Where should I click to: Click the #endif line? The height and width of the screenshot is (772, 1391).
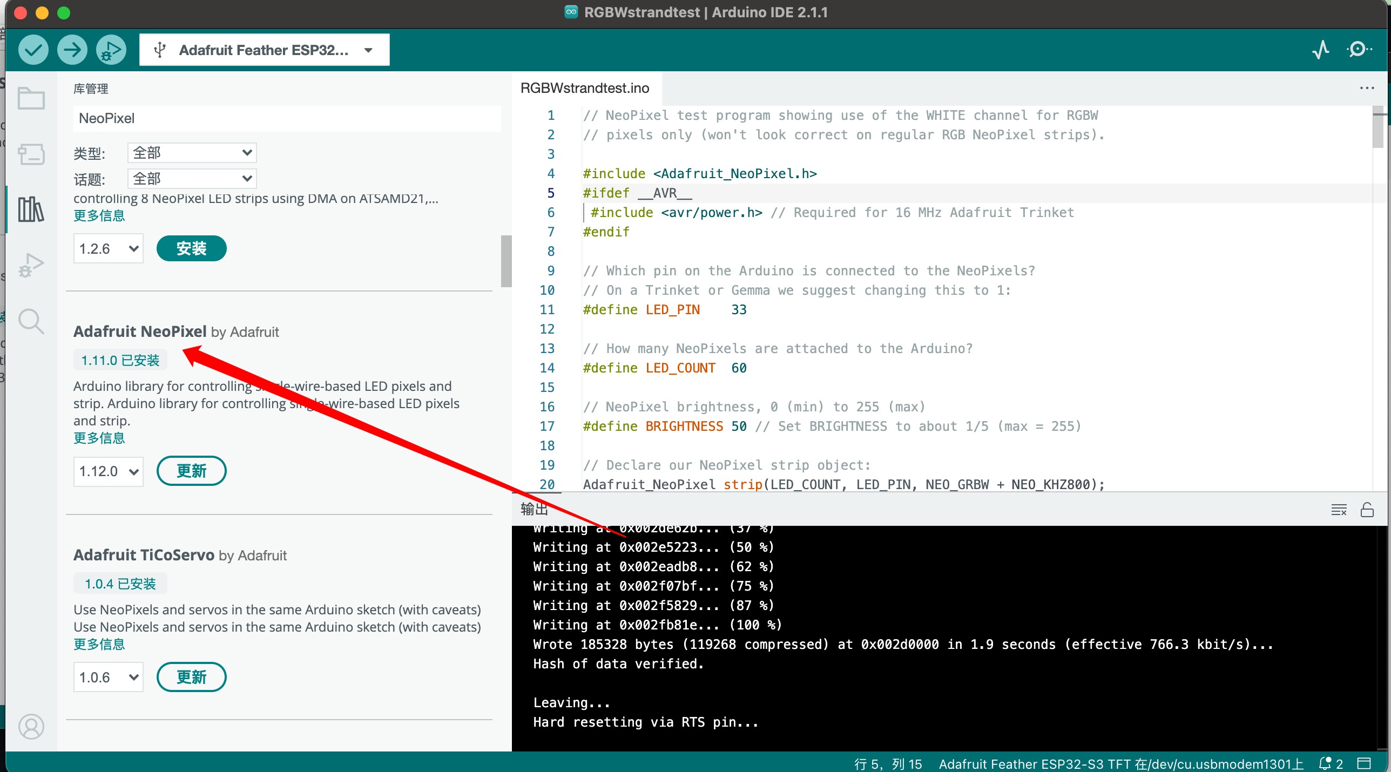pyautogui.click(x=606, y=232)
